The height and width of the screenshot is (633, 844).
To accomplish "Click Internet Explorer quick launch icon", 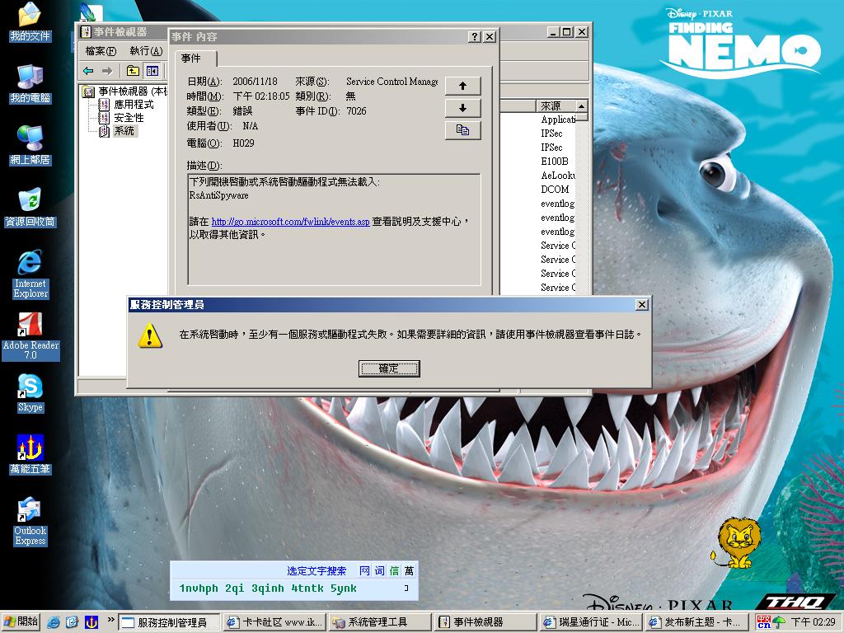I will pos(54,622).
